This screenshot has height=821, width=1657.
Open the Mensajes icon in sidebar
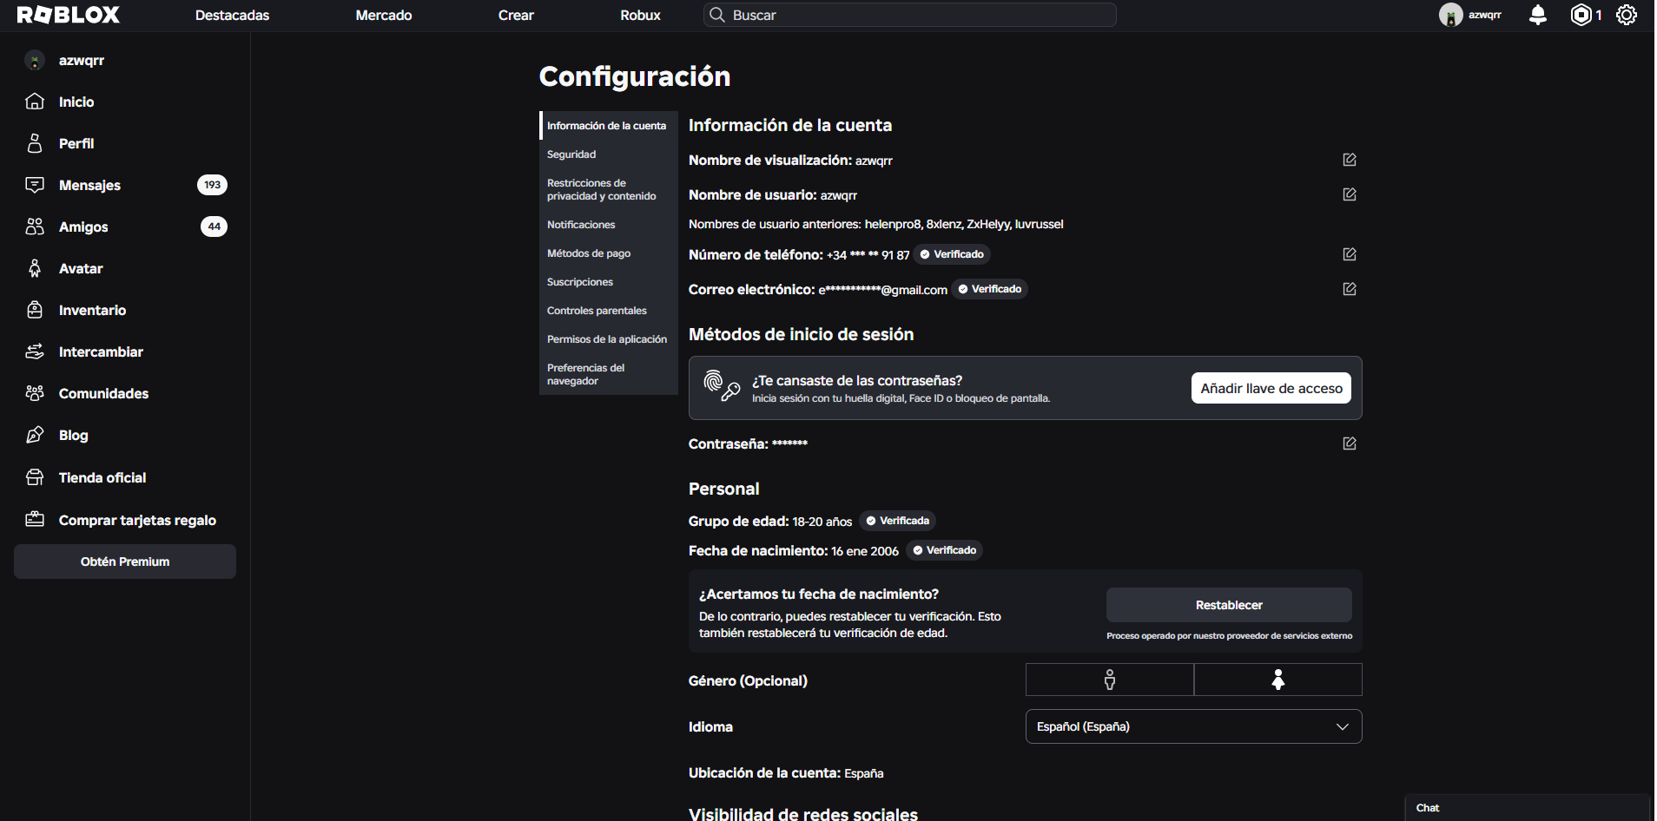[35, 185]
